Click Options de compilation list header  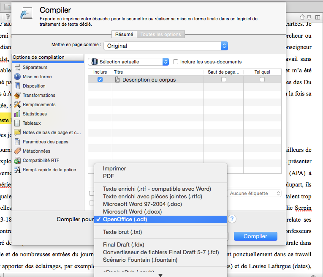tap(48, 57)
